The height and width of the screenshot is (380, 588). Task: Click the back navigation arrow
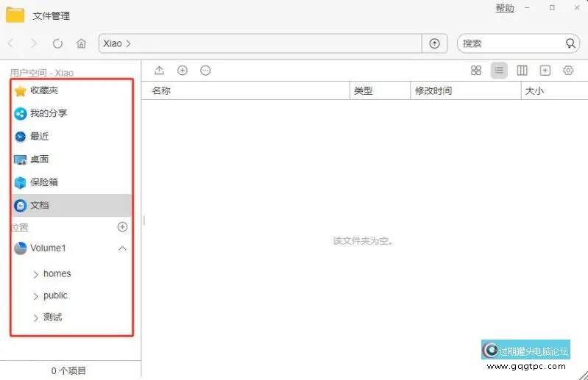tap(10, 43)
